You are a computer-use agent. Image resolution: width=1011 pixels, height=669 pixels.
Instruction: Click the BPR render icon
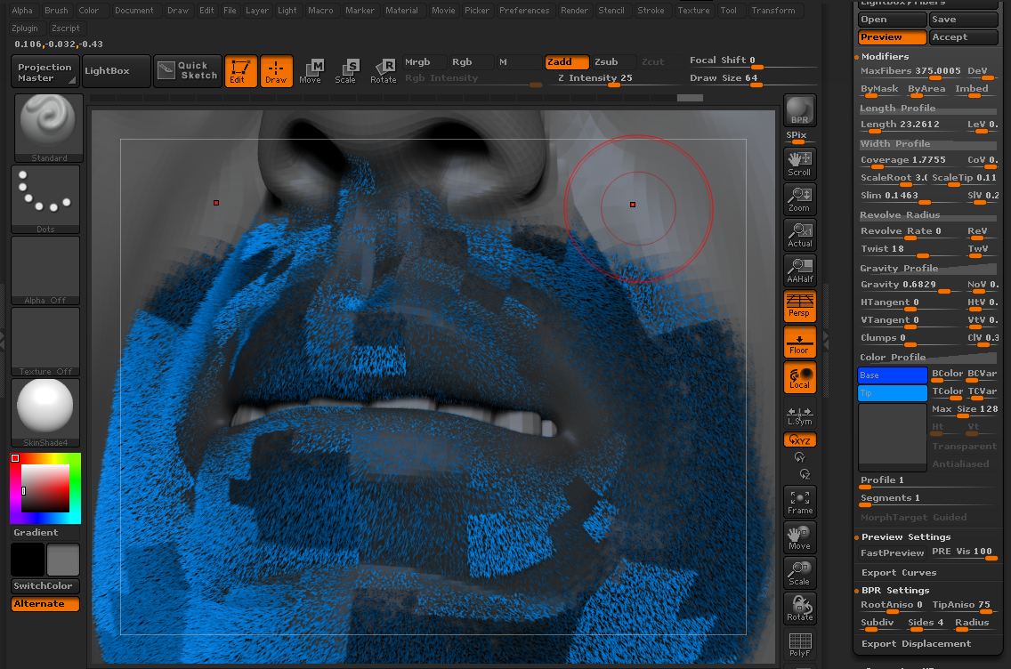pos(798,111)
